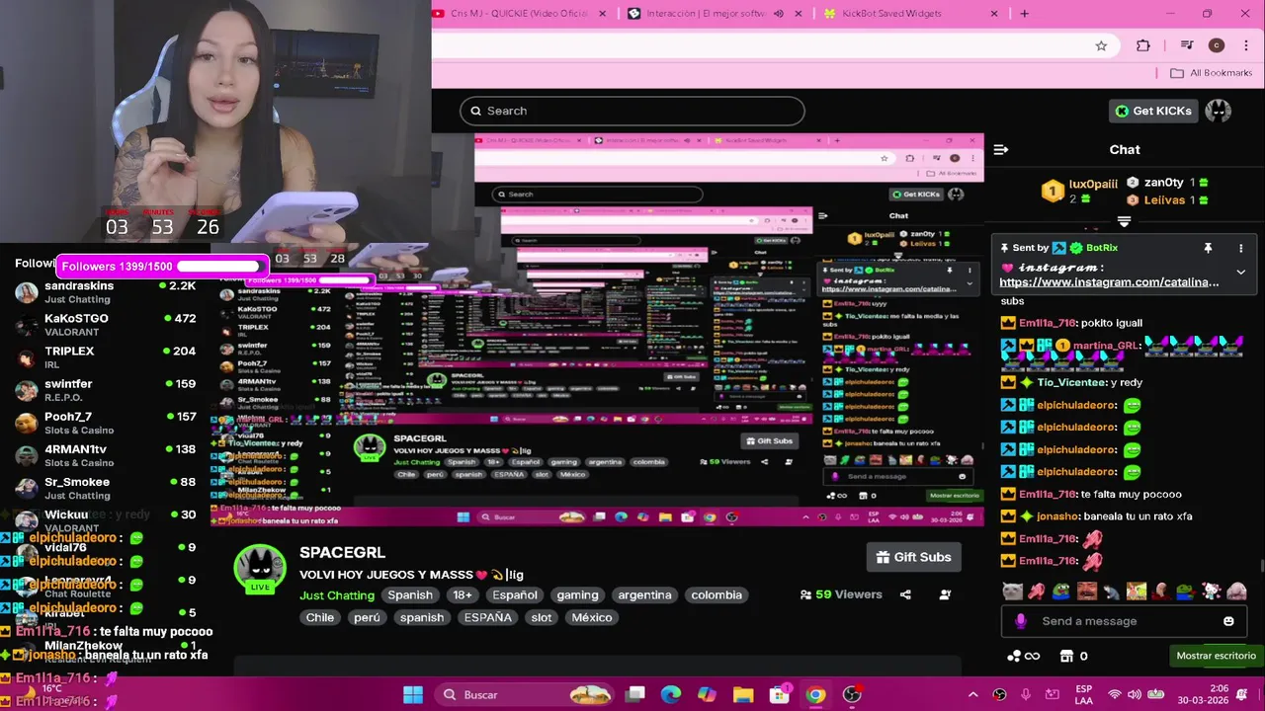
Task: Open martina_GRL's chat username
Action: coord(1106,346)
